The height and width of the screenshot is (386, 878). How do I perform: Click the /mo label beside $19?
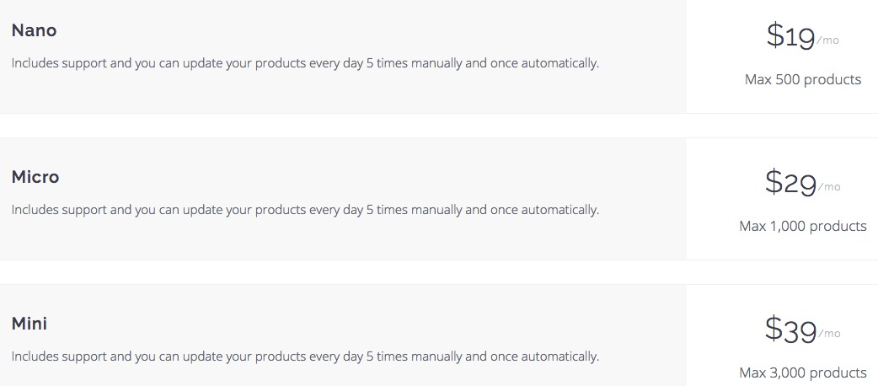(827, 40)
